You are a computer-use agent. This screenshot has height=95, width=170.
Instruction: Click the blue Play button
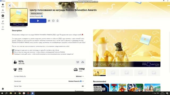click(38, 21)
